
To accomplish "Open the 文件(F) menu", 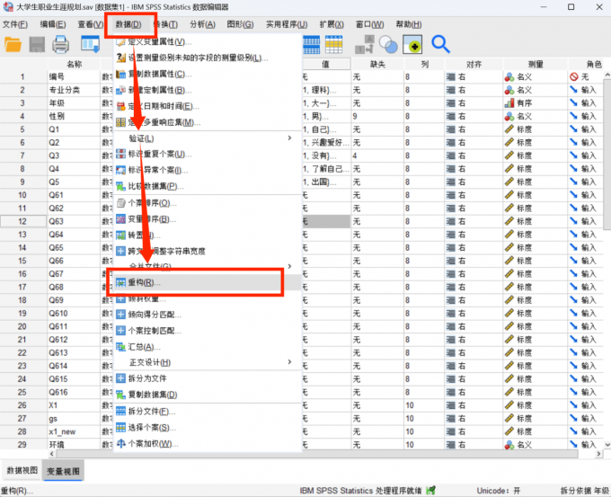I will click(x=15, y=24).
